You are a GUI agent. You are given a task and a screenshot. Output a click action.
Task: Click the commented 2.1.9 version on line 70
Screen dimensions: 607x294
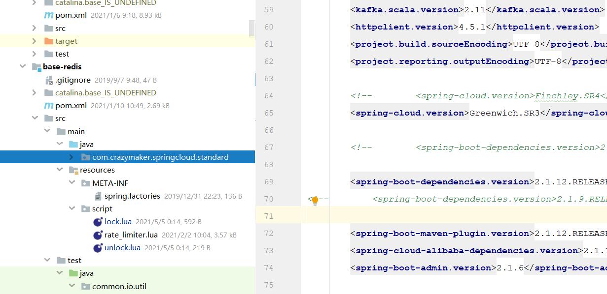tap(581, 199)
